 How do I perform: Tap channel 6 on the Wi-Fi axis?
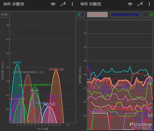[x=35, y=125]
